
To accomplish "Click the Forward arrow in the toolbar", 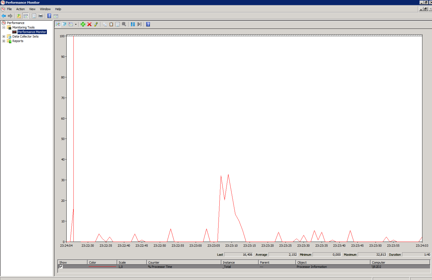I will pos(10,16).
